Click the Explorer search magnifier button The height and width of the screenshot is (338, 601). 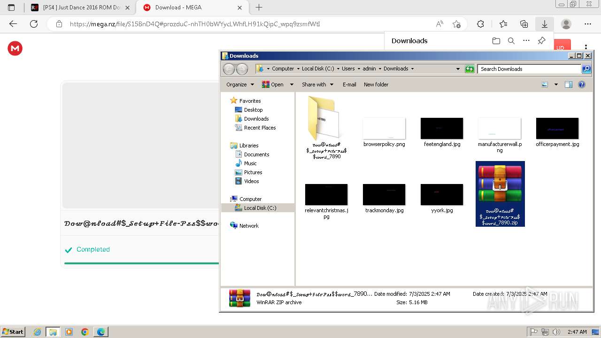coord(586,69)
